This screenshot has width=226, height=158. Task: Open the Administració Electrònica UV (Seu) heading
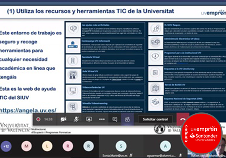pyautogui.click(x=182, y=39)
